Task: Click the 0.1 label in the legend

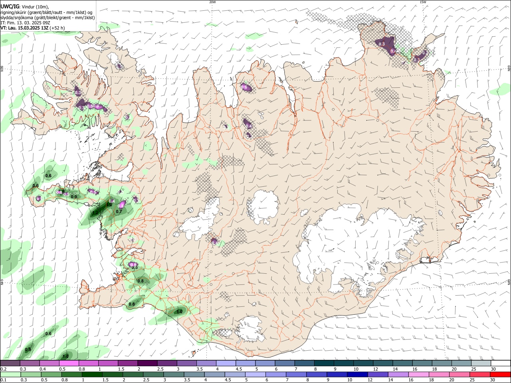Action: [3, 380]
